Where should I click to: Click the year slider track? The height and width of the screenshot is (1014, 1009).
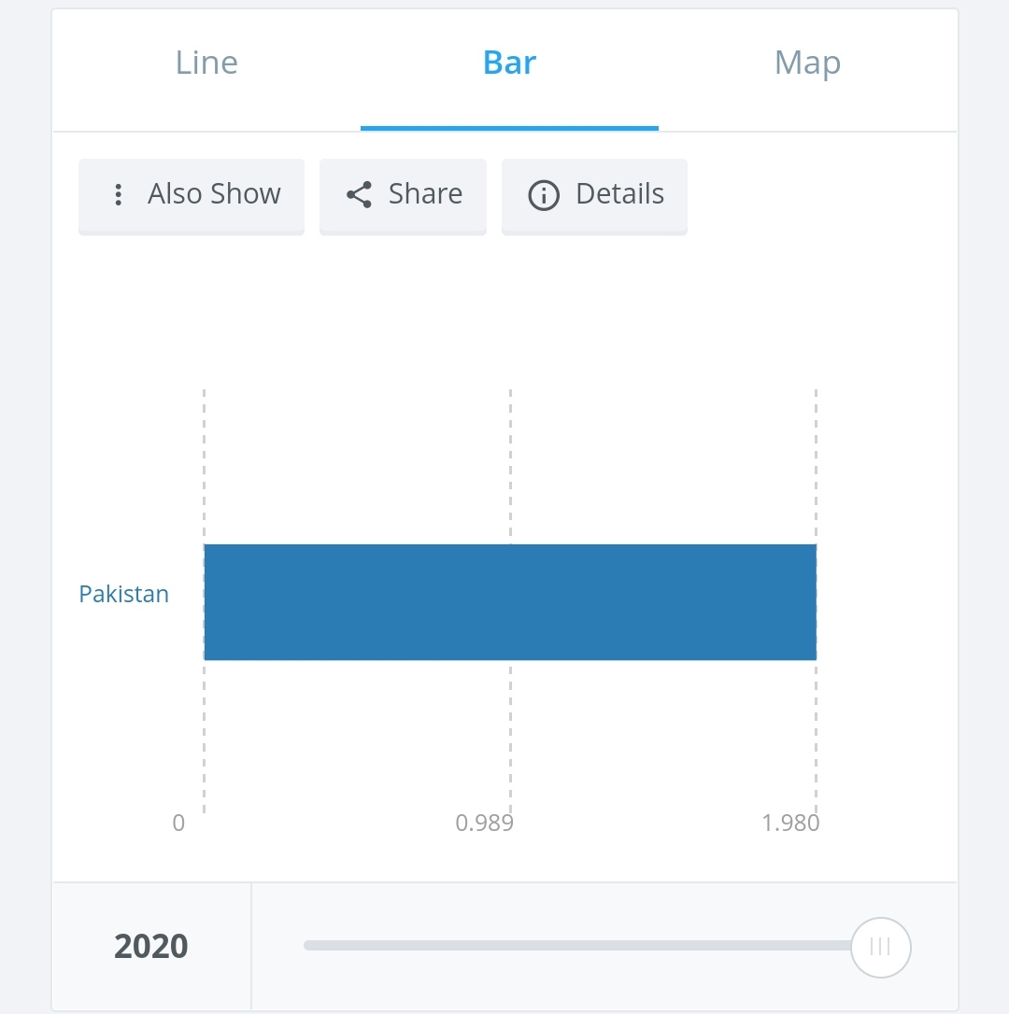[x=577, y=946]
